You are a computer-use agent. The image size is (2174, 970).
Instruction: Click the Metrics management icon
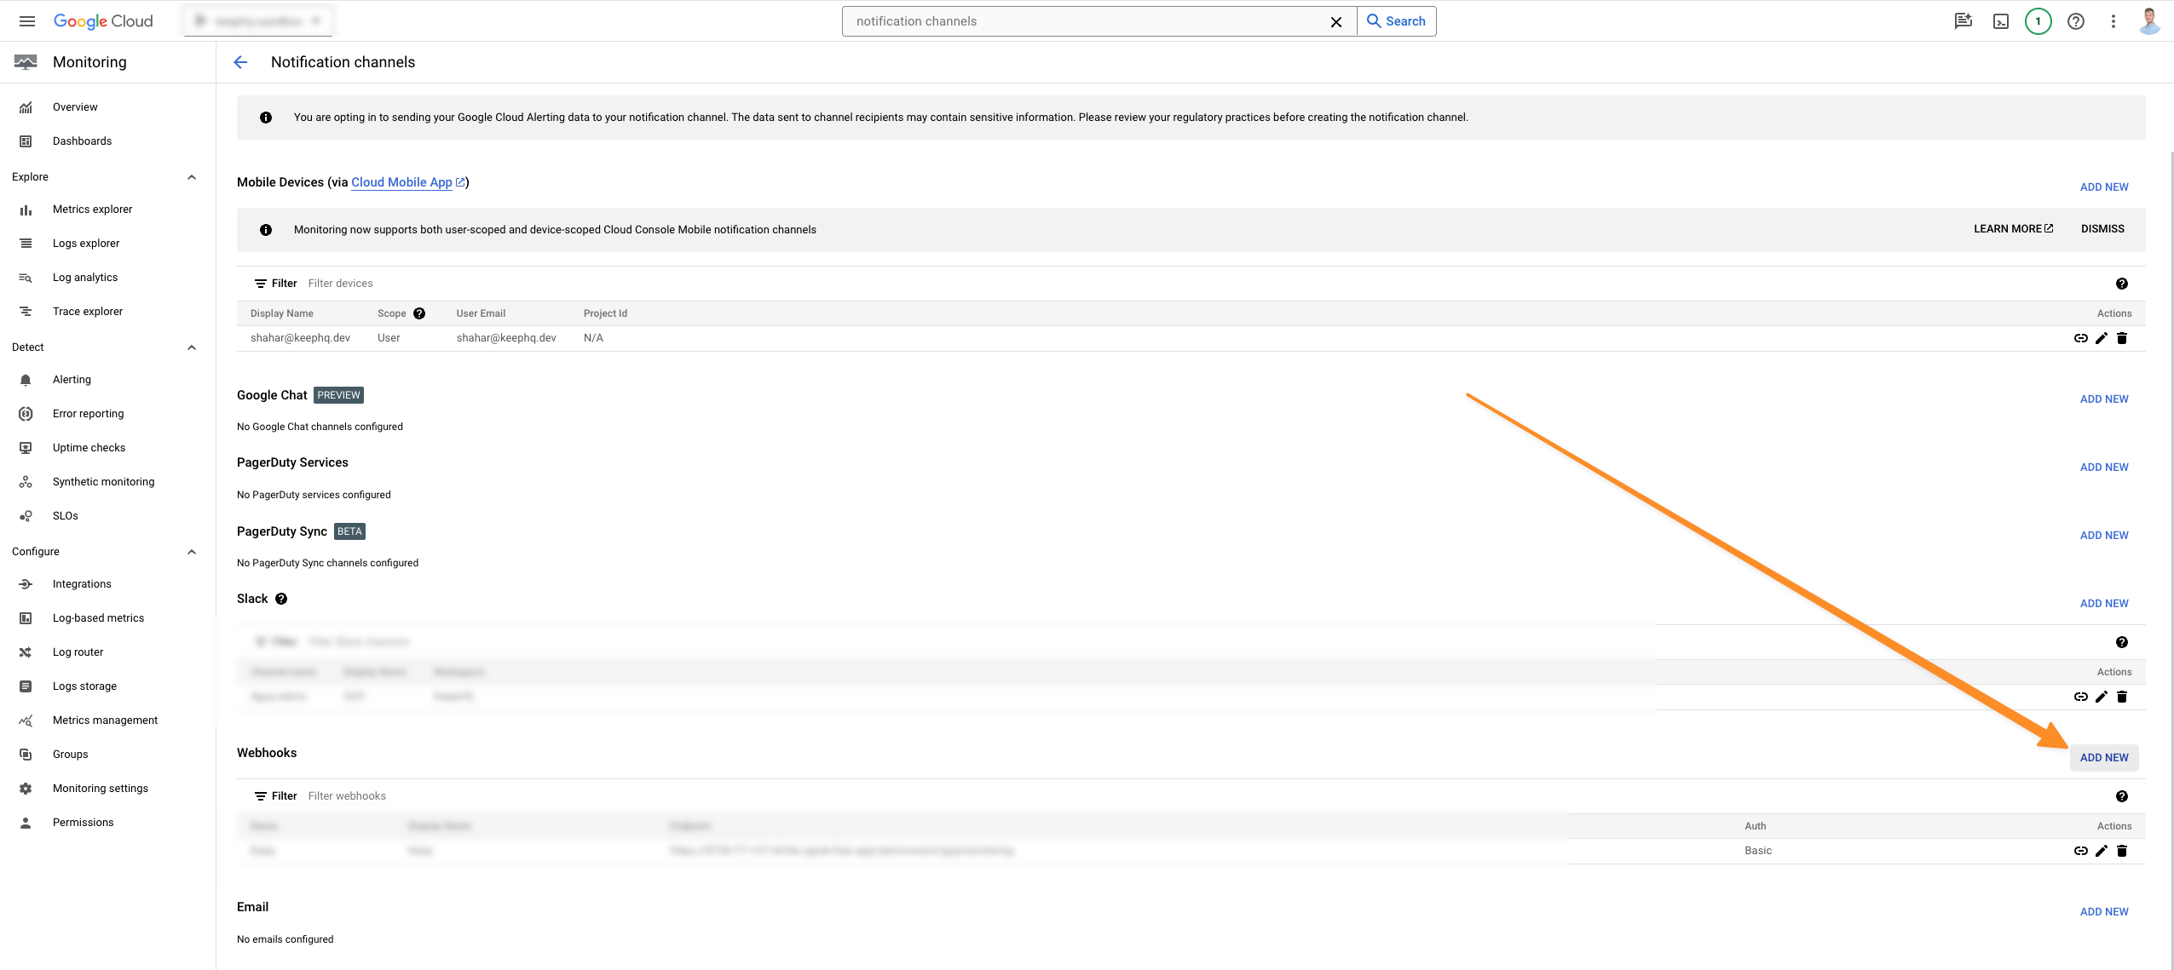pos(26,720)
